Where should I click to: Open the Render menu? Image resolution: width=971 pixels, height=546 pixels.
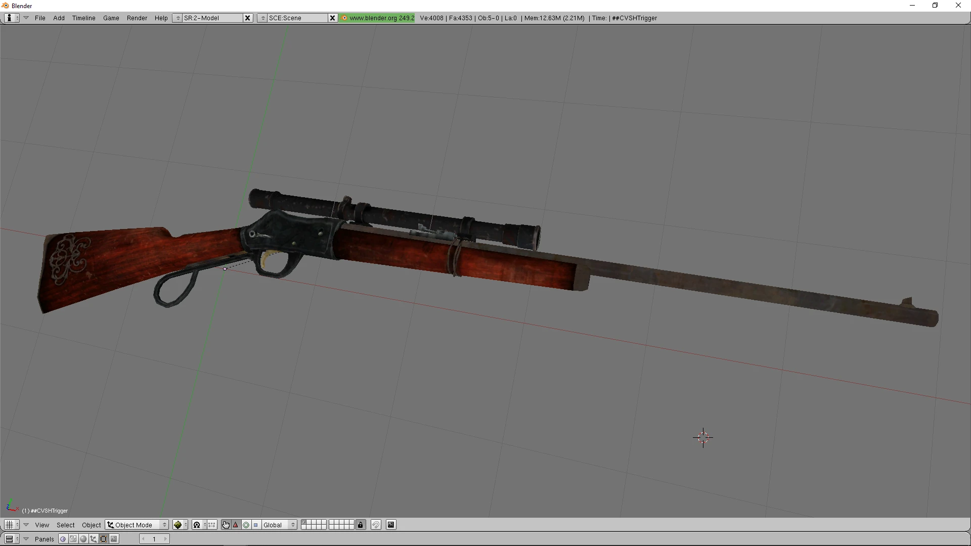(x=137, y=18)
